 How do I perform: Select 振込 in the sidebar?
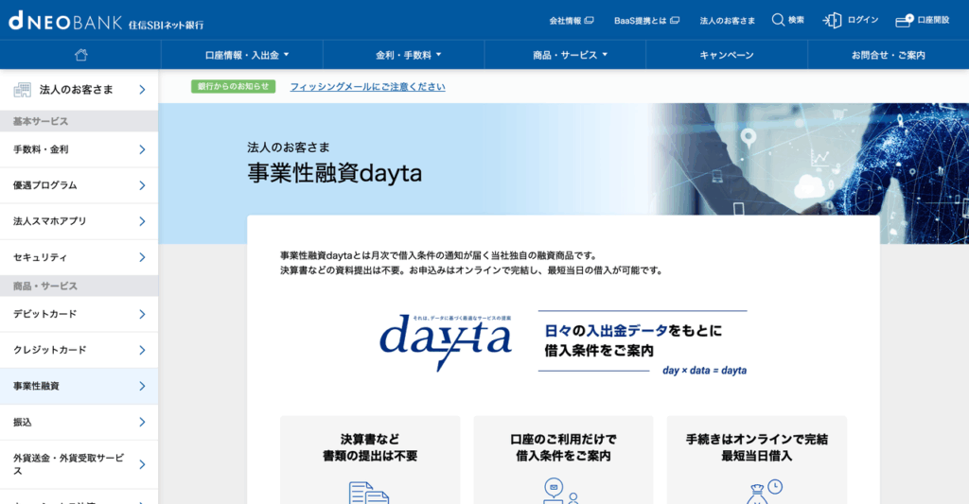point(79,422)
